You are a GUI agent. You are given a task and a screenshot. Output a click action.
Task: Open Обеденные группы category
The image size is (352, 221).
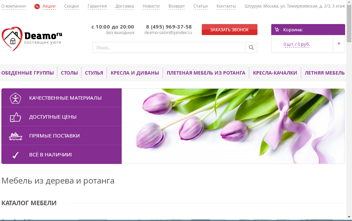click(27, 73)
